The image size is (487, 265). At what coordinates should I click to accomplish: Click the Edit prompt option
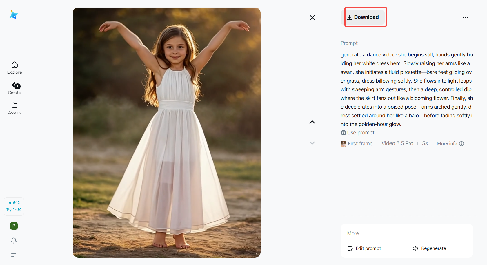(364, 248)
